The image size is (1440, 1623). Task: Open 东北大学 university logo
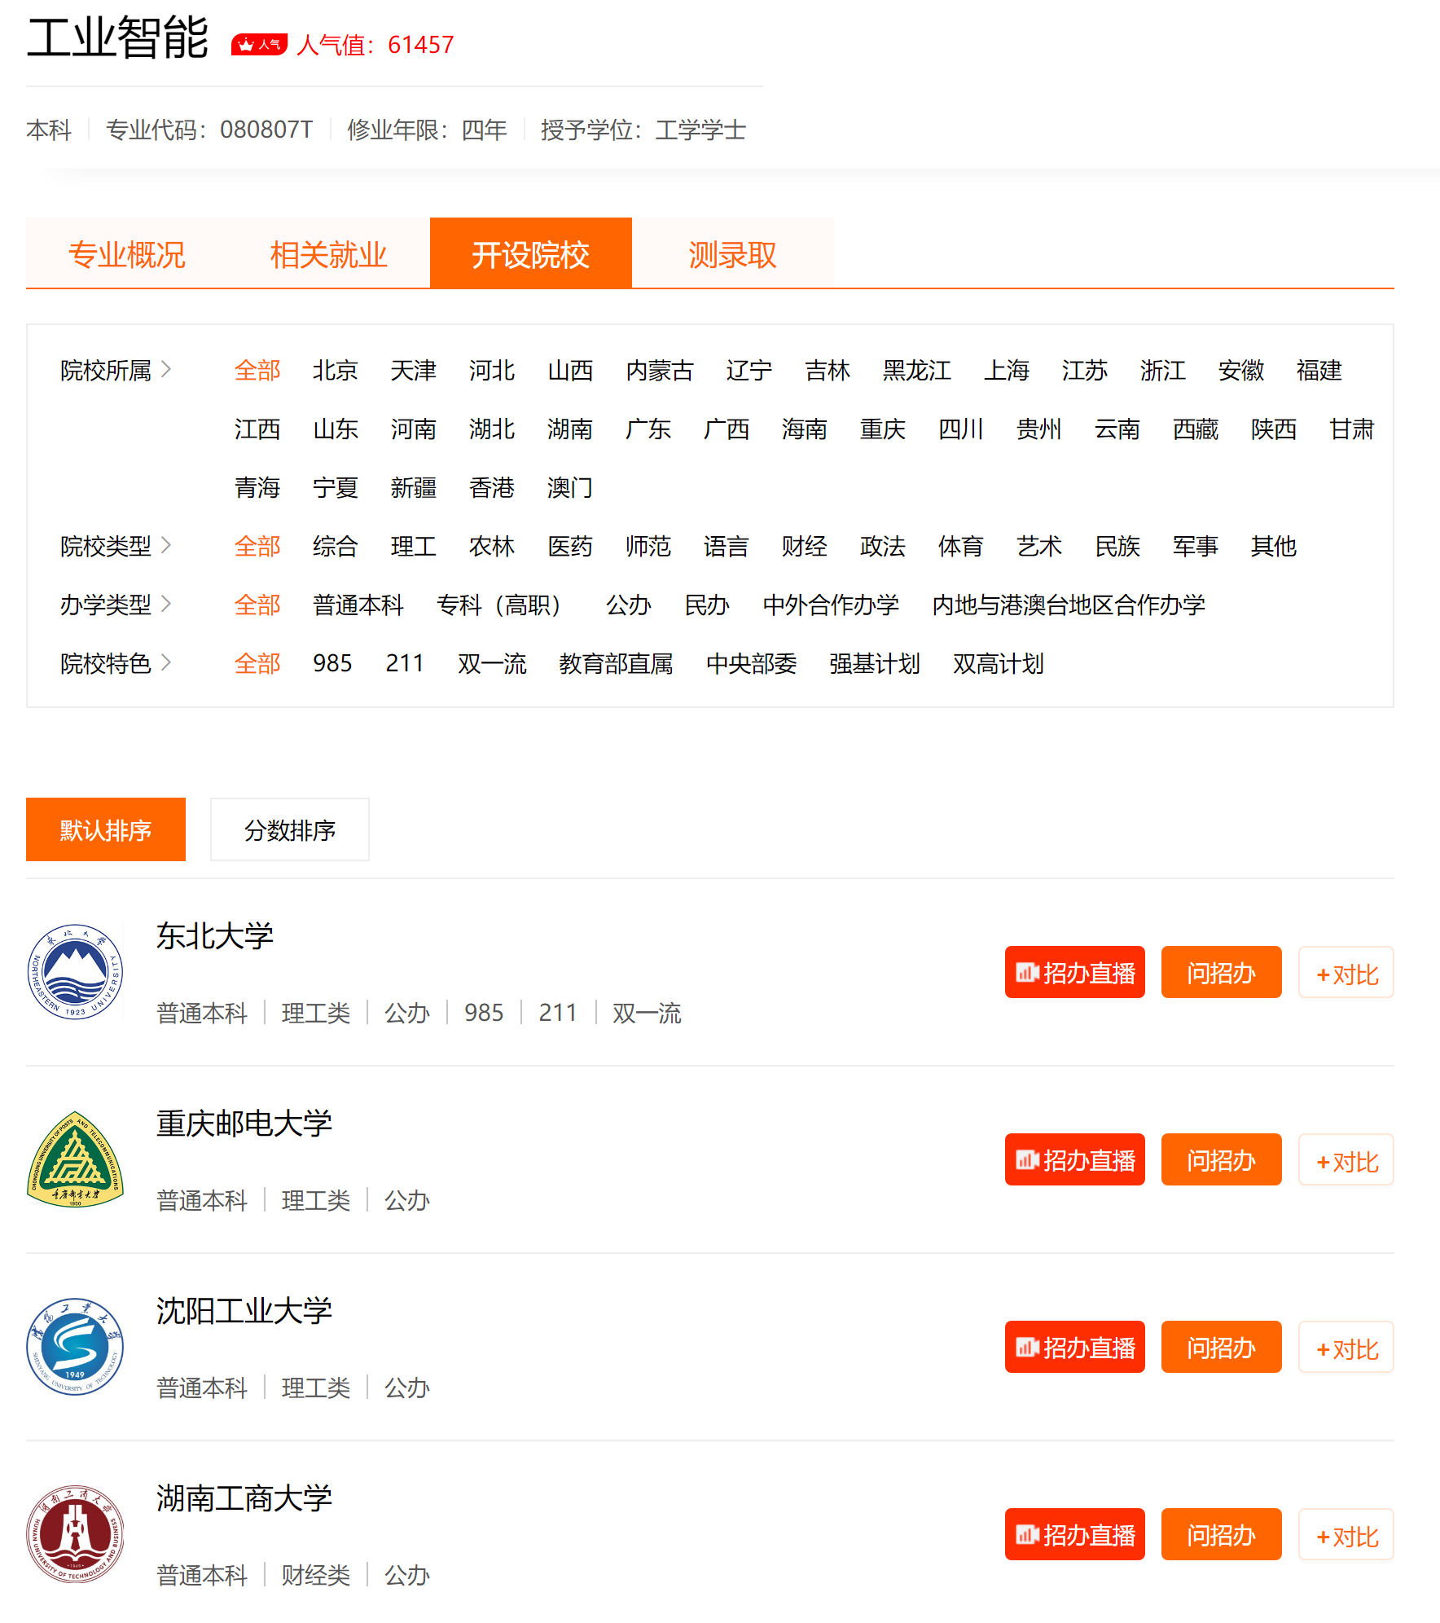(75, 972)
